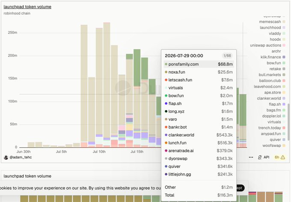Click the 250m y-axis label
The image size is (291, 202).
pyautogui.click(x=12, y=32)
